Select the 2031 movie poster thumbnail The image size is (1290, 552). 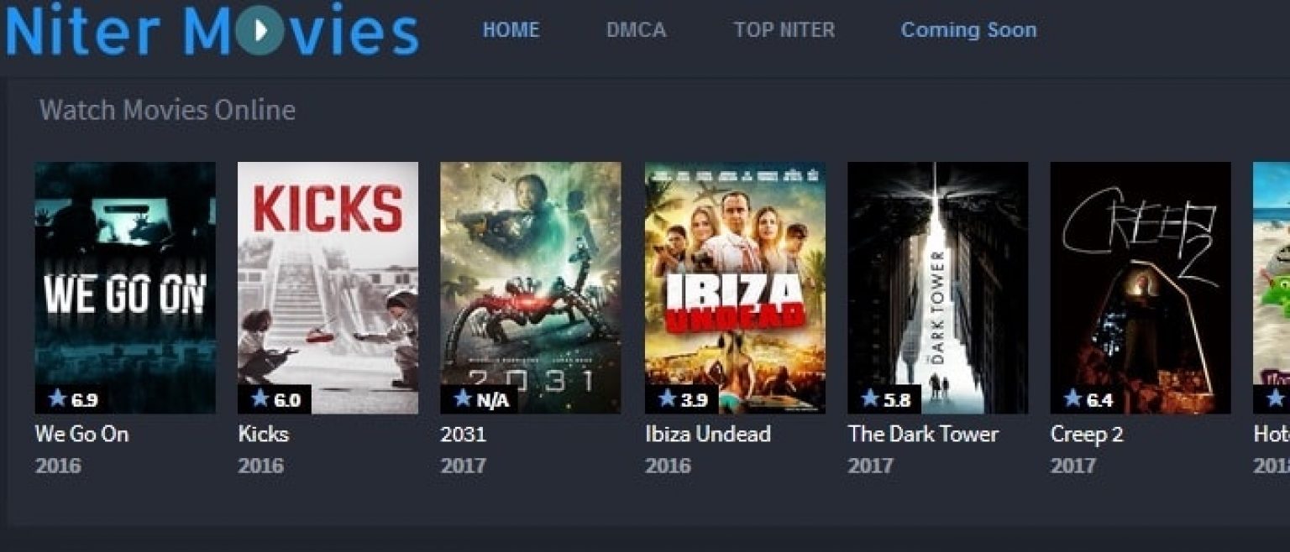click(531, 288)
